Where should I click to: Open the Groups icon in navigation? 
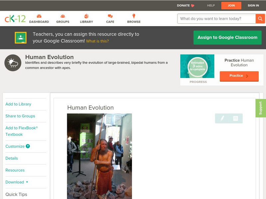63,17
